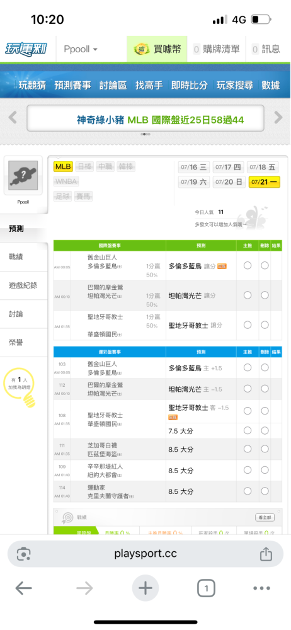
Task: Select main pick radio for 7.5 大分
Action: 247,431
